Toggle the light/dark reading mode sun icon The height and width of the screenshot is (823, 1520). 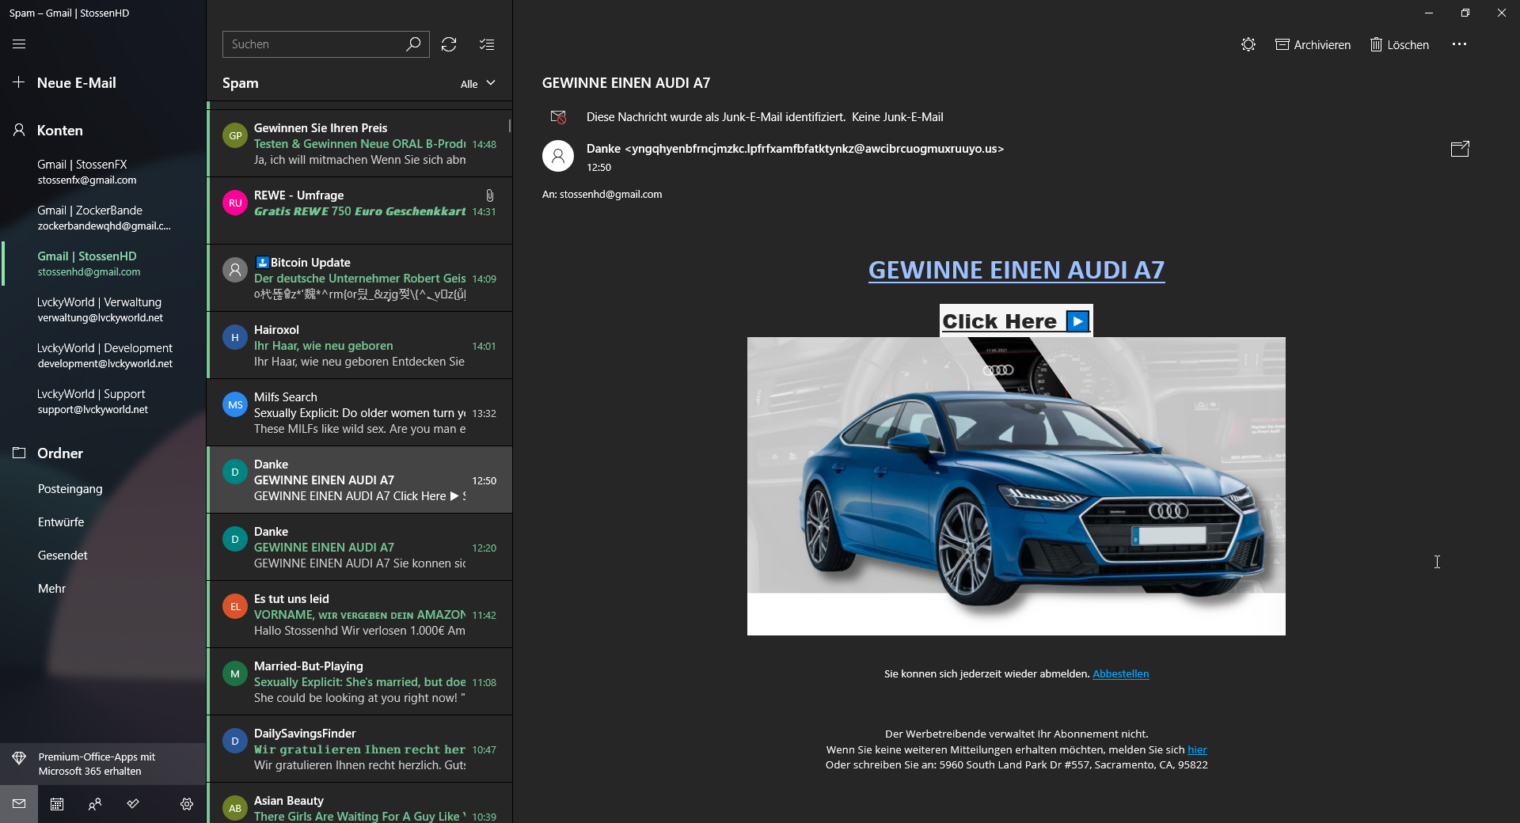(x=1248, y=45)
